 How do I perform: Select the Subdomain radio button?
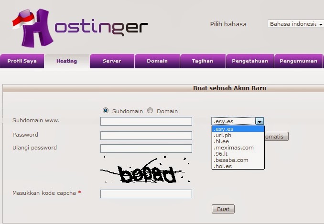pos(106,110)
